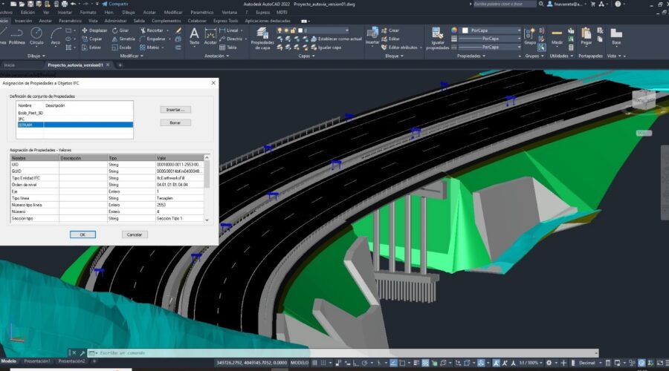Image resolution: width=669 pixels, height=371 pixels.
Task: Click the Pegar clipboard tool
Action: click(x=586, y=36)
